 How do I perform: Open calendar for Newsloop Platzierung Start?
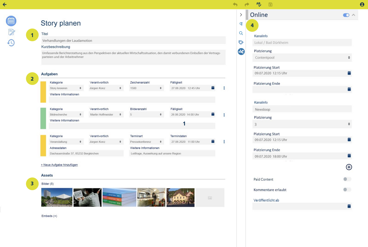349,140
